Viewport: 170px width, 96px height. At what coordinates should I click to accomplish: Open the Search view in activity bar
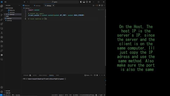[2, 10]
